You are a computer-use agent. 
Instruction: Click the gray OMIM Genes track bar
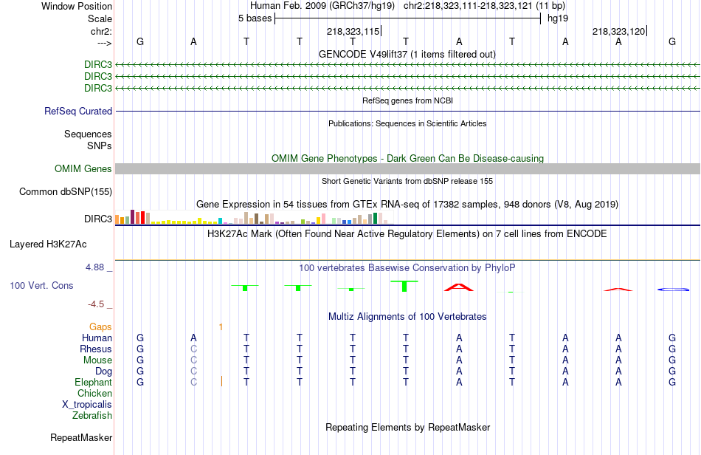(x=407, y=168)
